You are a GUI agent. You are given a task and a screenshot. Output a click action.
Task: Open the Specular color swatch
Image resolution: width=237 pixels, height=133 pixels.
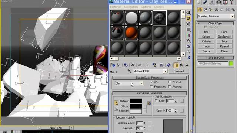pyautogui.click(x=136, y=111)
